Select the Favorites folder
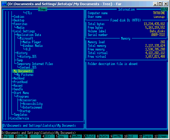Image resolution: width=170 pixels, height=140 pixels. pos(21,24)
